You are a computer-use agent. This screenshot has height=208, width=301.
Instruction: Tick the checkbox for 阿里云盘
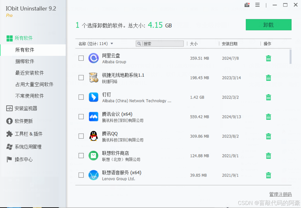(x=81, y=58)
